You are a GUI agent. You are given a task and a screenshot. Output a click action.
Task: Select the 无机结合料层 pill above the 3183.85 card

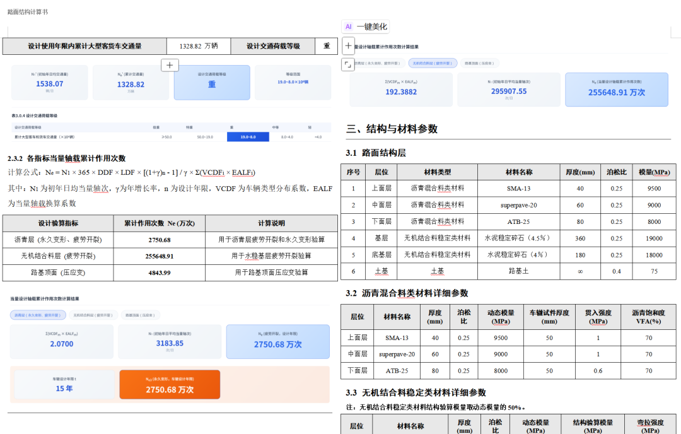[x=93, y=315]
